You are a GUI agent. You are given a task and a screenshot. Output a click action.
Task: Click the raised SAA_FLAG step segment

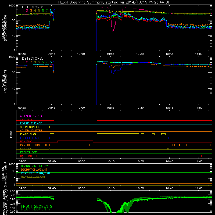coord(76,141)
